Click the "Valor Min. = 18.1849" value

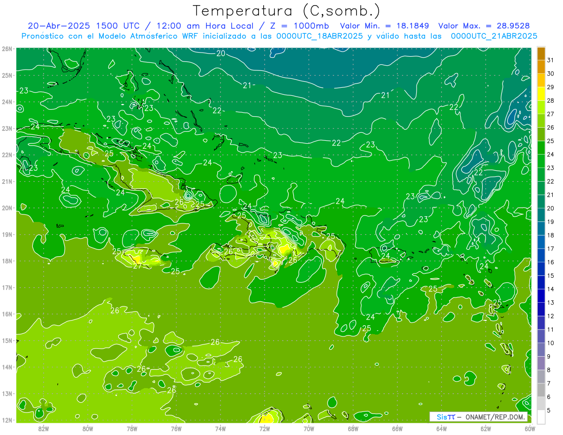coord(386,26)
